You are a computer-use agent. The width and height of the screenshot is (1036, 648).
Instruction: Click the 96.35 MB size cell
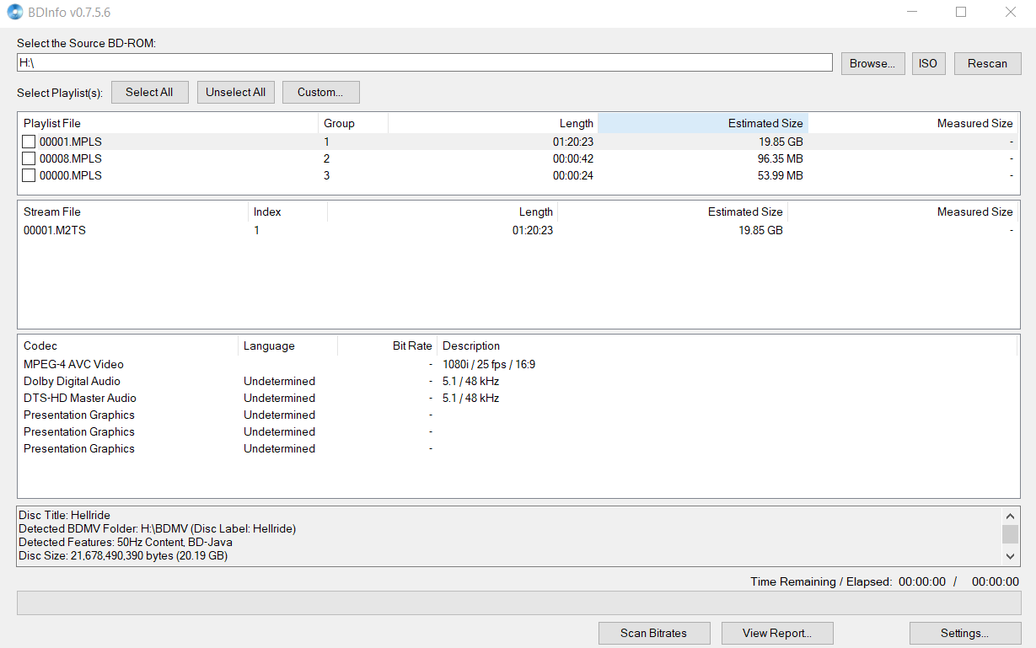780,158
